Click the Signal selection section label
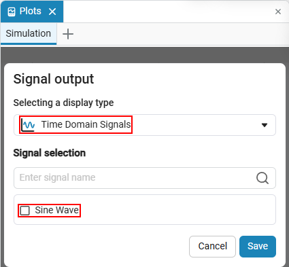The image size is (289, 267). coord(50,153)
